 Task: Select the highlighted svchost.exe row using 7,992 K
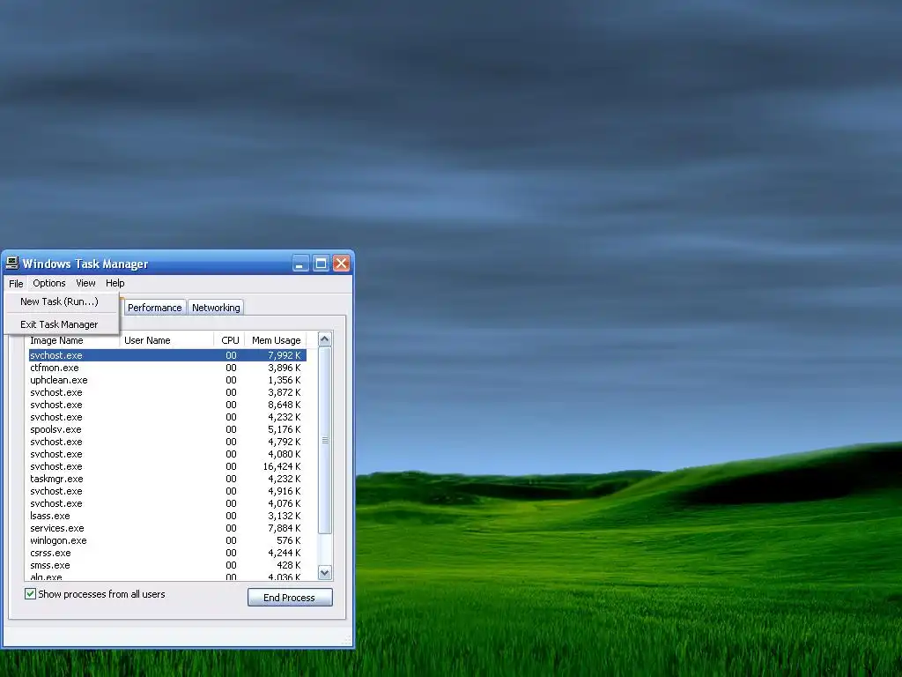(x=167, y=356)
